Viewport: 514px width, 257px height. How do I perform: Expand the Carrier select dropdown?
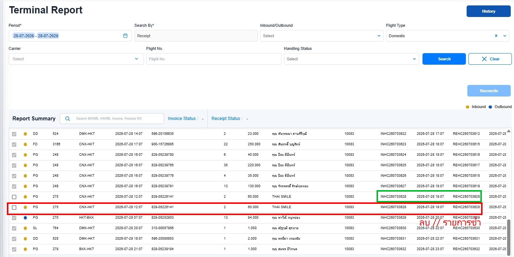pyautogui.click(x=76, y=59)
